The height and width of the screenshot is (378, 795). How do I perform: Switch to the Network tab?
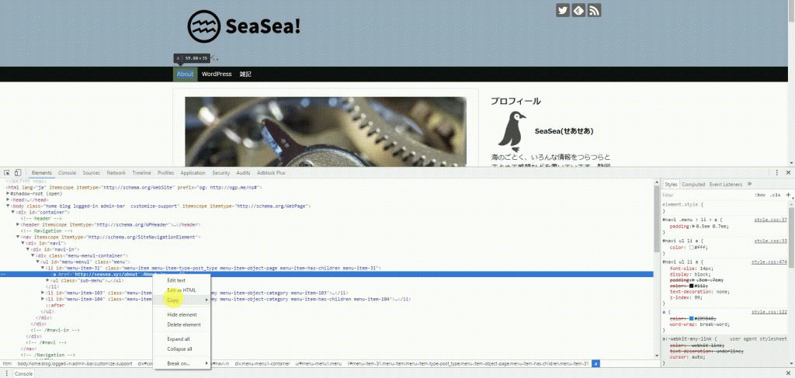coord(116,173)
